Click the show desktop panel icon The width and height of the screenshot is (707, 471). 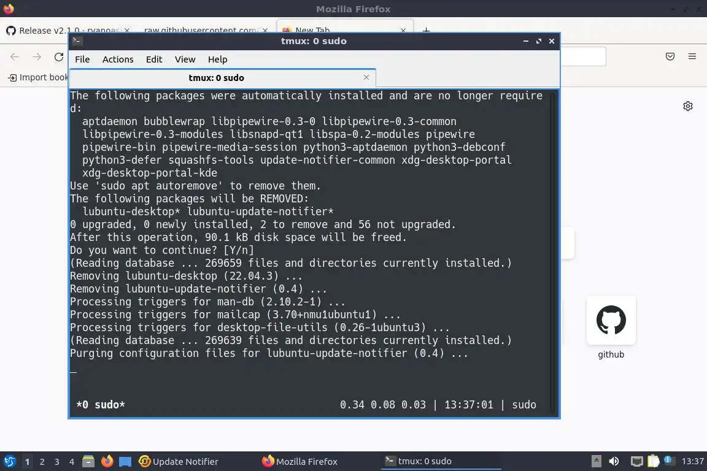click(x=125, y=462)
